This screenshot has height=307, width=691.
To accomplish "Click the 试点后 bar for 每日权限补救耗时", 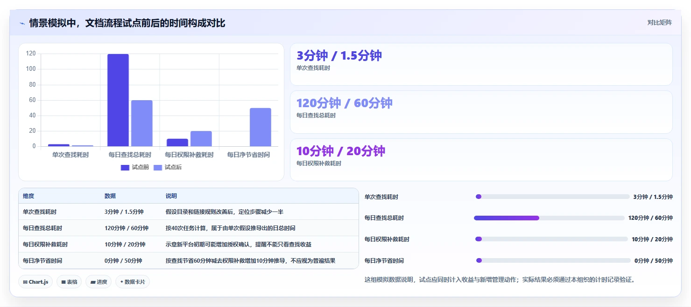I will [201, 139].
